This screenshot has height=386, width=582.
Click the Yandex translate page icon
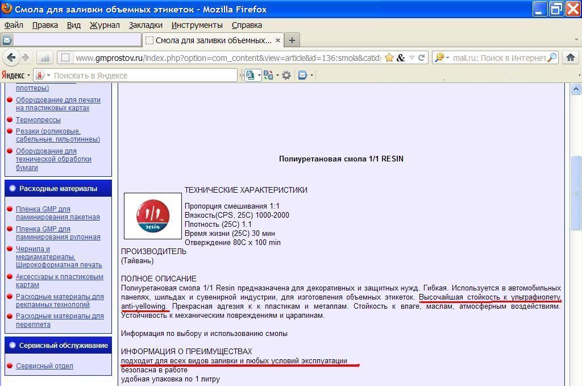(x=250, y=76)
